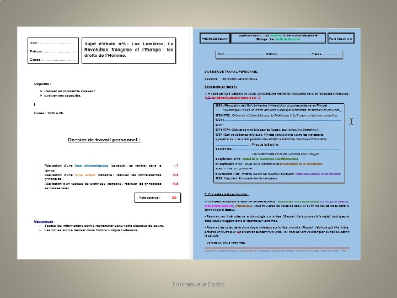
Task: Click the blue frise chrono worksheet page
Action: coord(277,143)
